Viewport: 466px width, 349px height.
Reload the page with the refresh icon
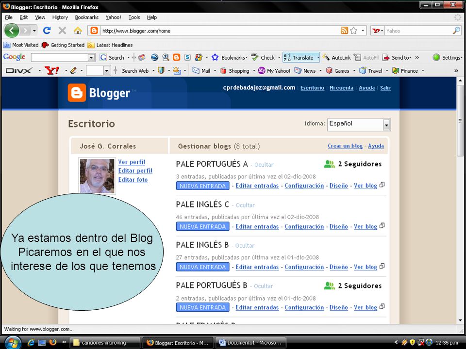(x=47, y=30)
